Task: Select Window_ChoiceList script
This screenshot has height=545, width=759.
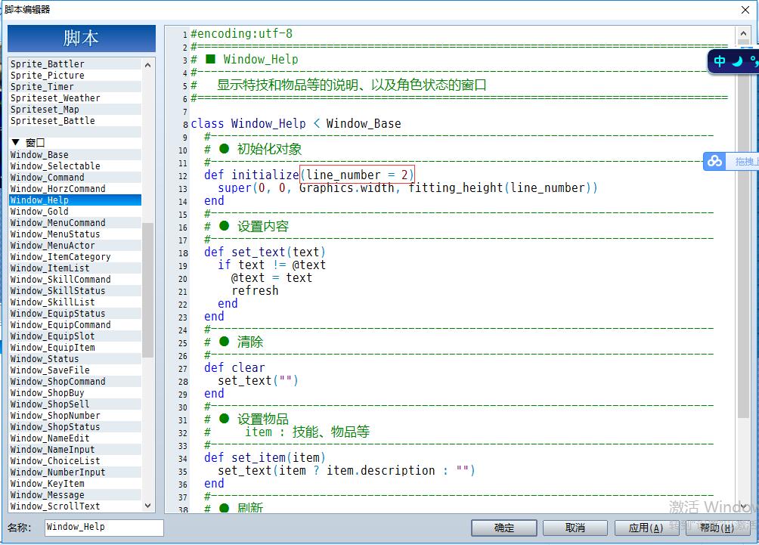Action: (x=75, y=461)
